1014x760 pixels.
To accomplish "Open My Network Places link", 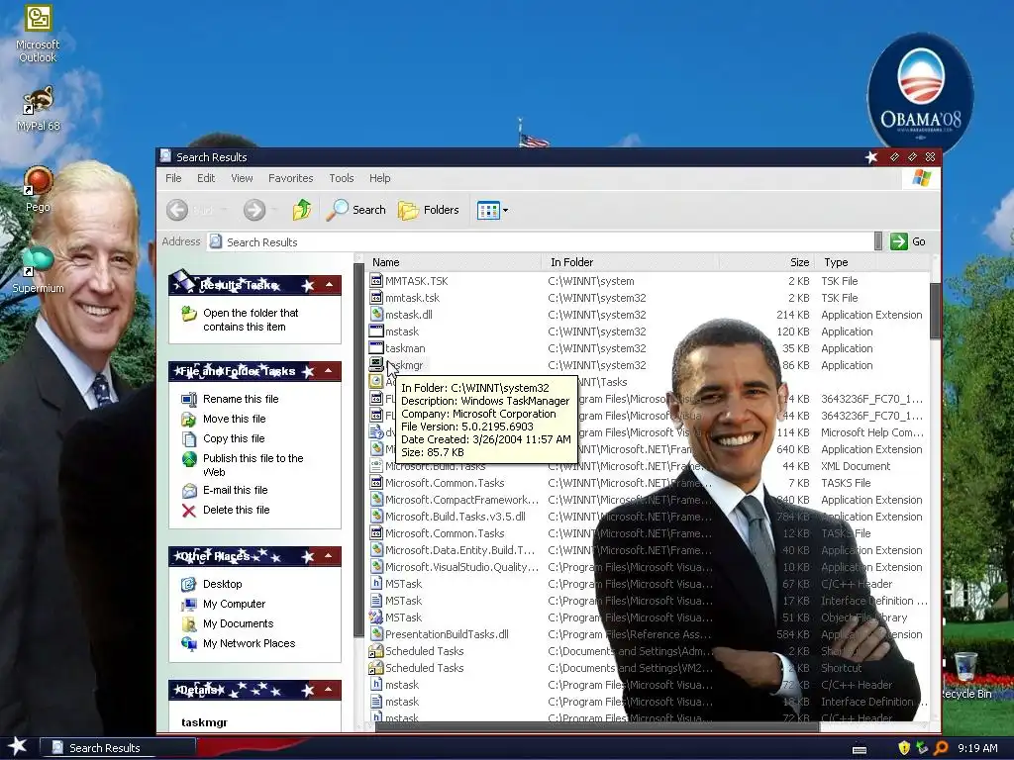I will pos(249,643).
